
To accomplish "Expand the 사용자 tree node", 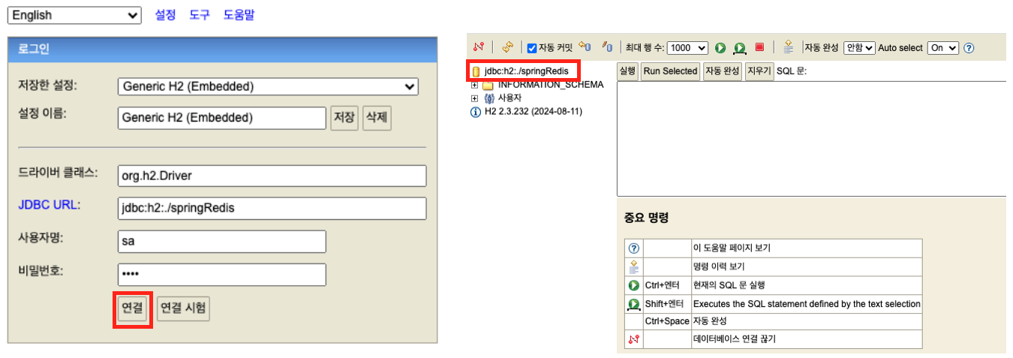I will coord(474,98).
